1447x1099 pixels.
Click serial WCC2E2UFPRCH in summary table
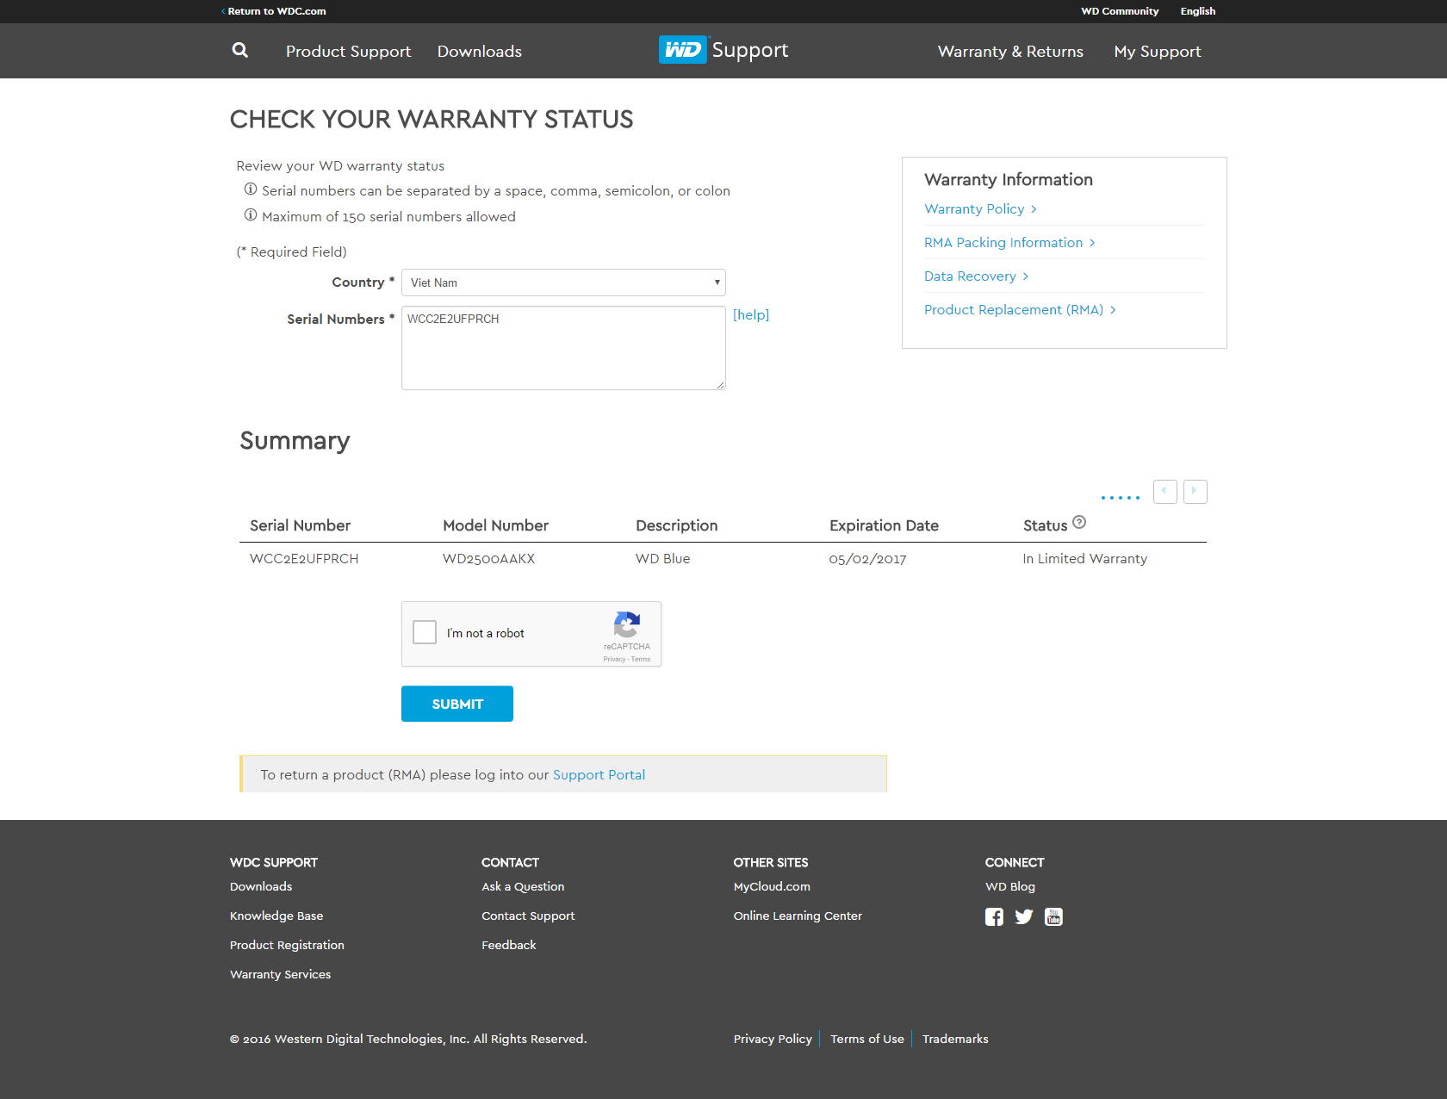pyautogui.click(x=304, y=559)
